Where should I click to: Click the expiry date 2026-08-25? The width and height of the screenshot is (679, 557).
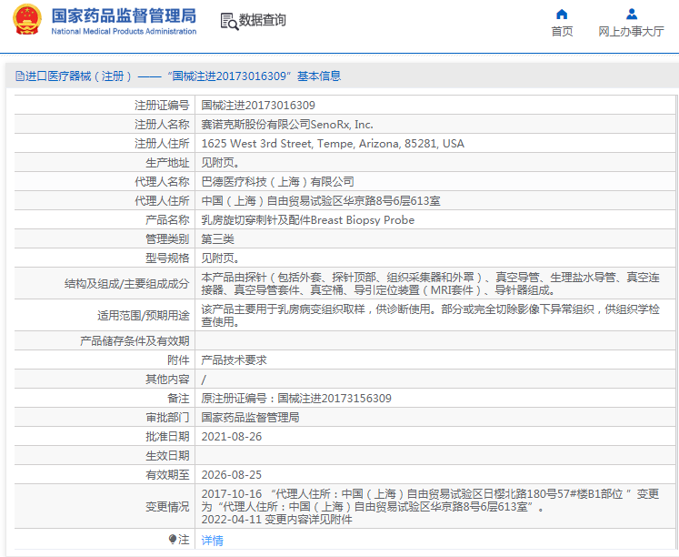pos(231,474)
